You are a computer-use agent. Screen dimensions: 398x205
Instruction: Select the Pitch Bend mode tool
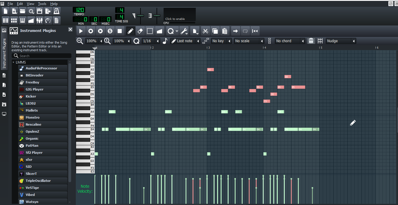(x=159, y=31)
